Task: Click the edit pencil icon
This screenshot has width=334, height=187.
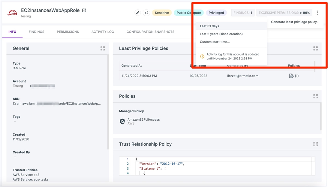Action: pyautogui.click(x=138, y=13)
